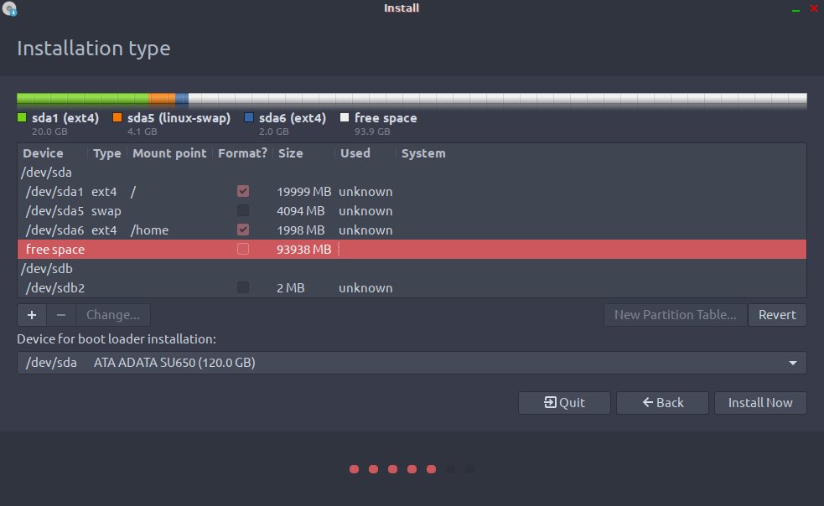
Task: Select the /dev/sda device tree row
Action: point(42,173)
